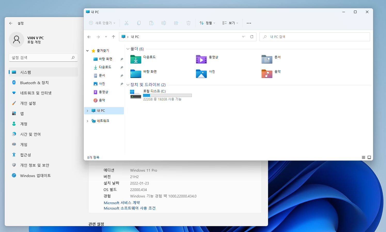Screen dimensions: 386x232
Task: Collapse the 즐겨찾기 tree node
Action: point(88,51)
